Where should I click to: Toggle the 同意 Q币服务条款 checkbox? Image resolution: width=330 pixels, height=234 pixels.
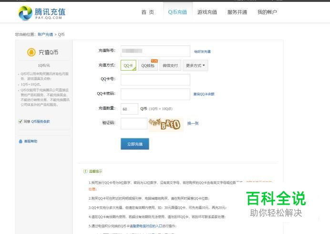click(20, 121)
